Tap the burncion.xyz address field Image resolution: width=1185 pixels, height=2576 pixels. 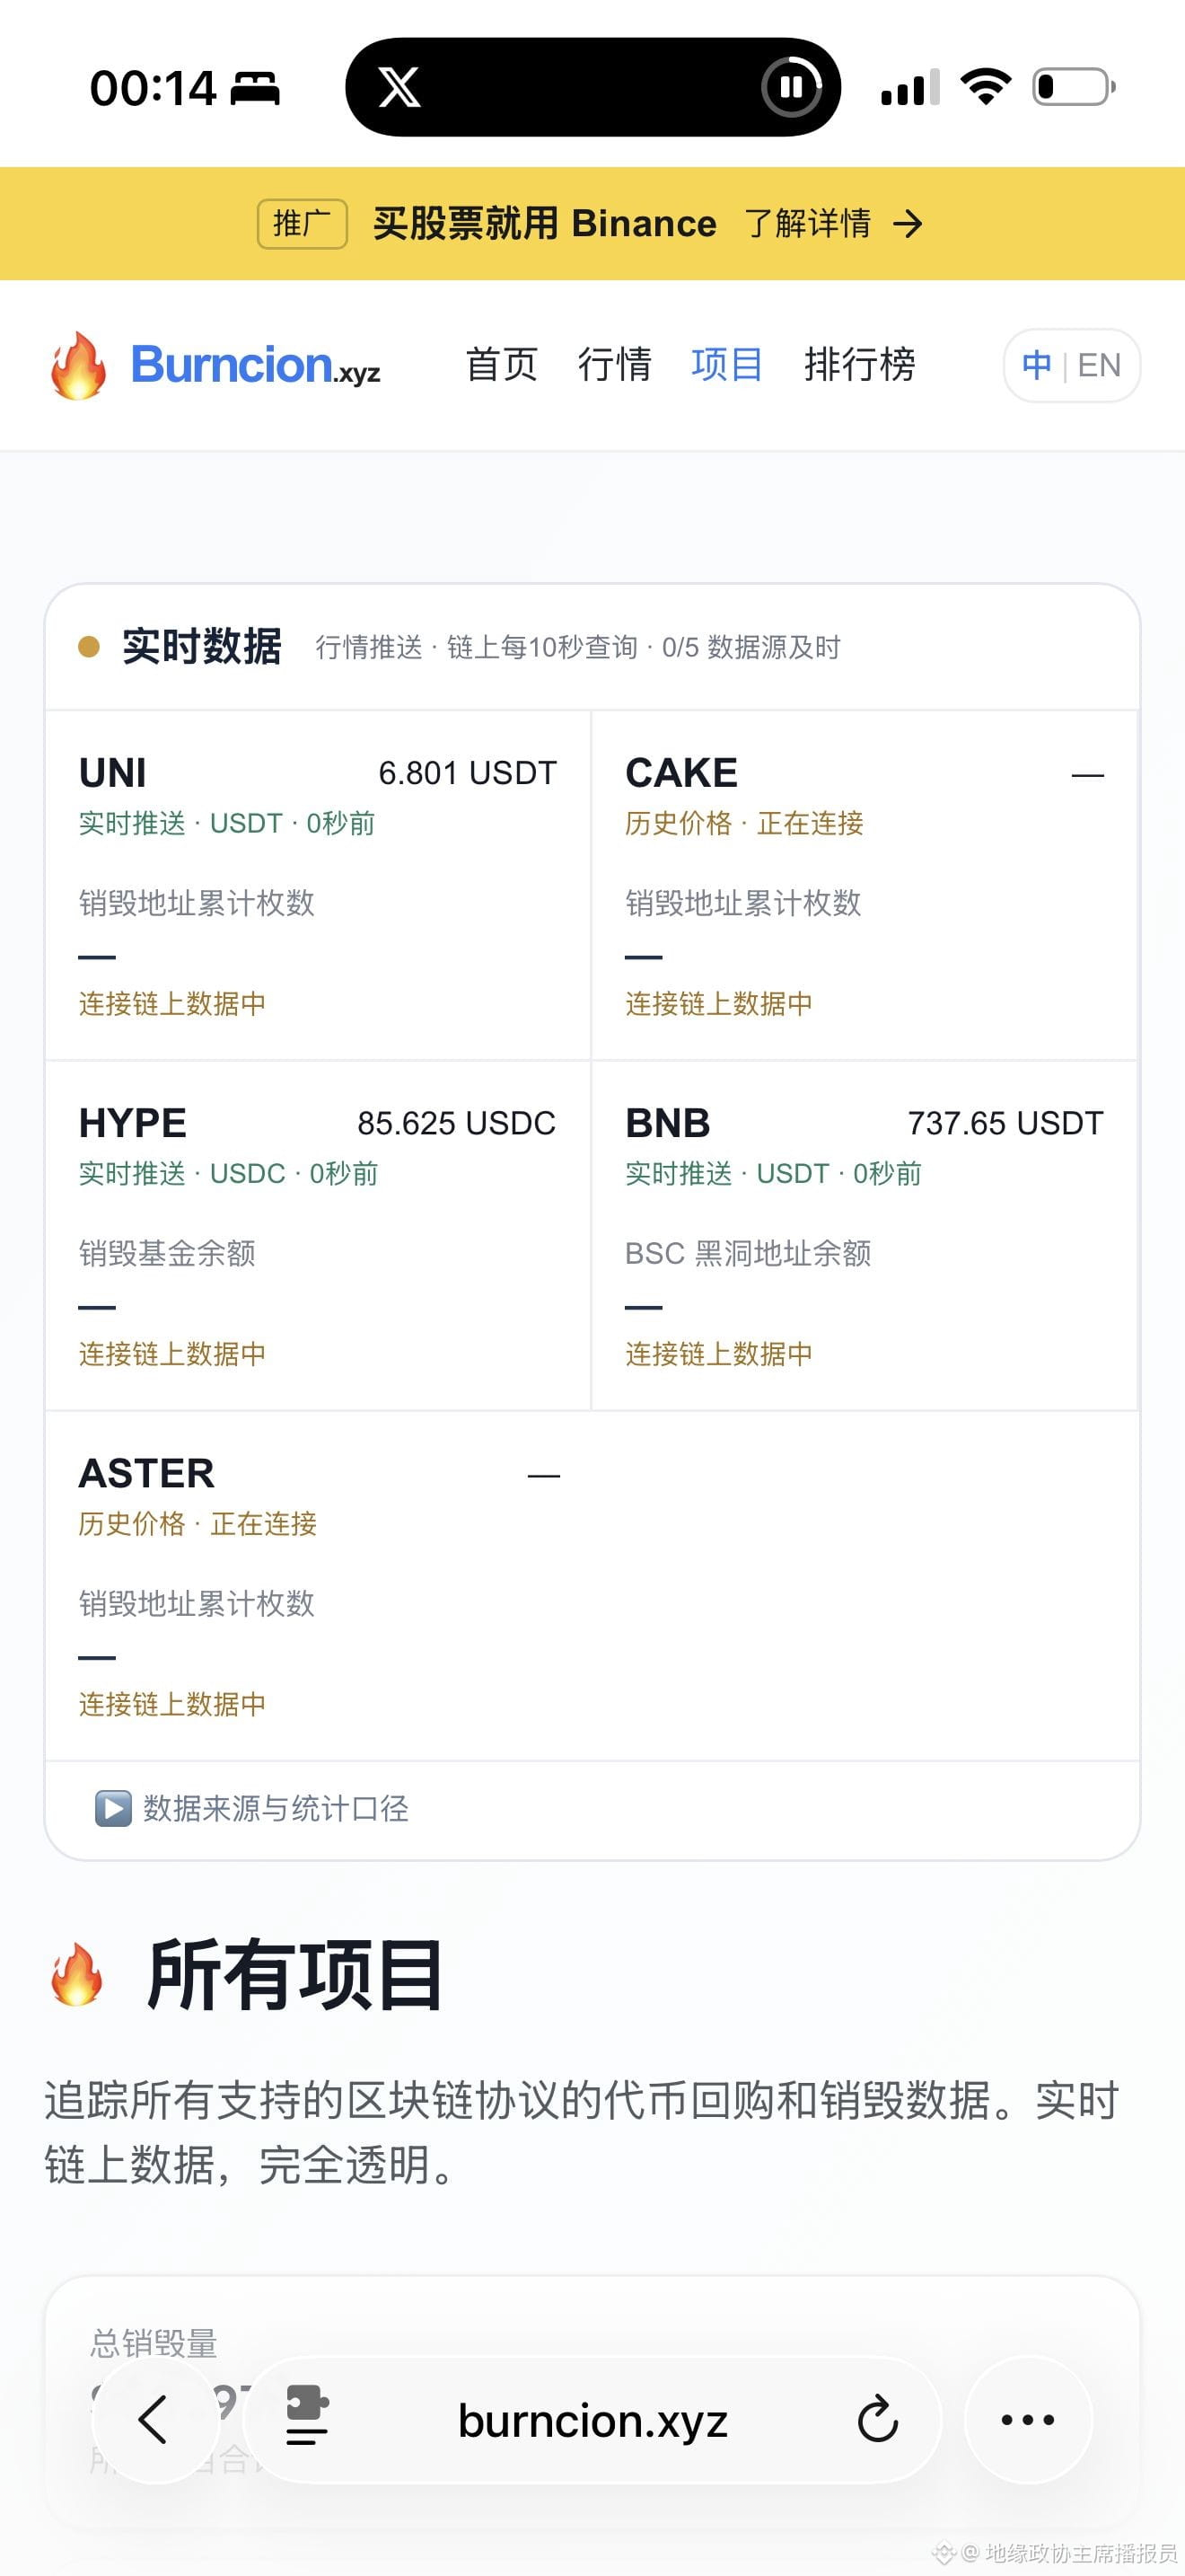tap(592, 2420)
